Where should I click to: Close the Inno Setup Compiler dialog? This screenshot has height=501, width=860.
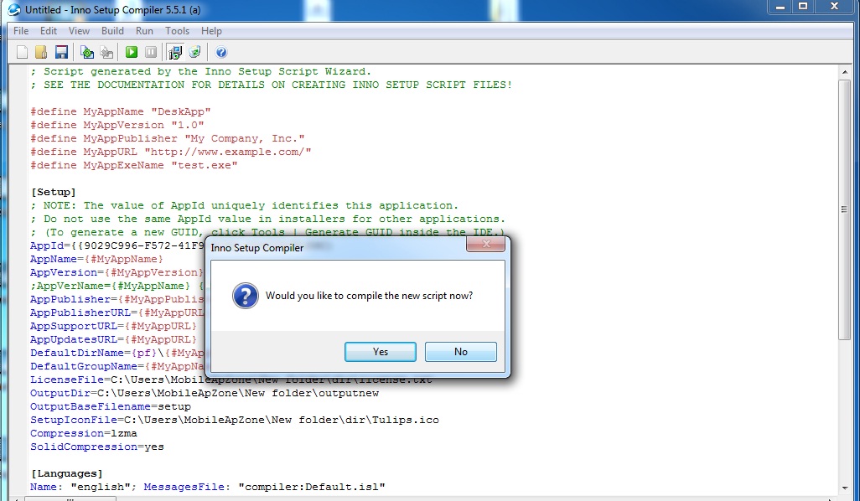click(x=485, y=244)
